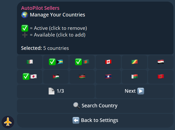The width and height of the screenshot is (175, 130).
Task: Click the Manage Your Countries heading
Action: 57,15
